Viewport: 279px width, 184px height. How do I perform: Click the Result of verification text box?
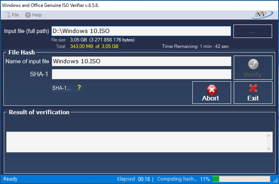[x=139, y=142]
